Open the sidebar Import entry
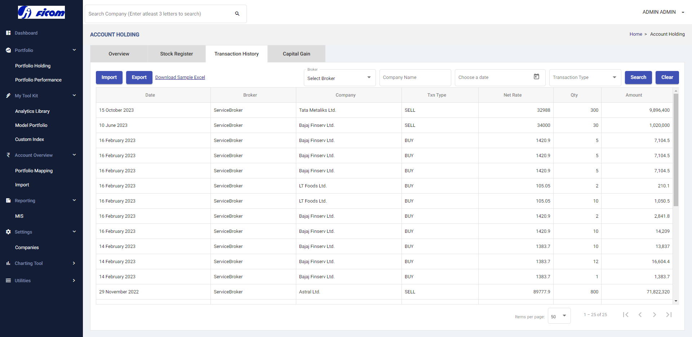This screenshot has height=337, width=692. pyautogui.click(x=22, y=185)
